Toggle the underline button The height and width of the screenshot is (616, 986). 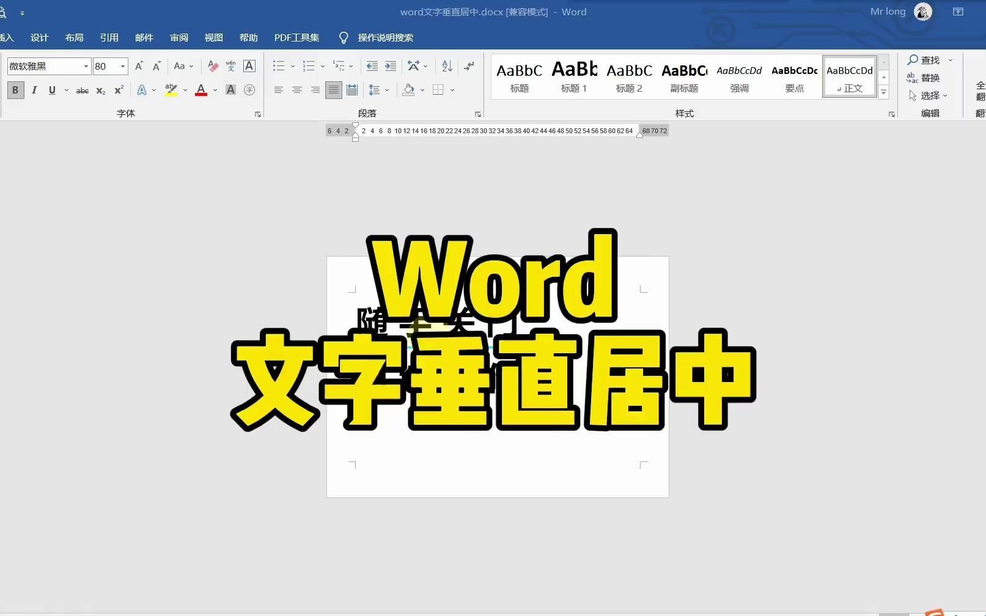52,90
